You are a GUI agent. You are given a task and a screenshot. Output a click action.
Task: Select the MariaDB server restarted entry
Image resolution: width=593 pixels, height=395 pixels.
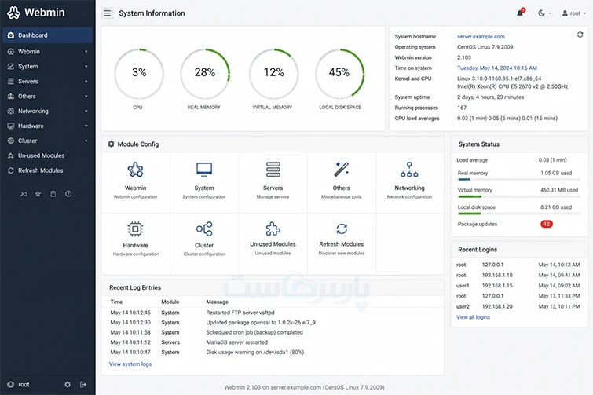tap(273, 342)
